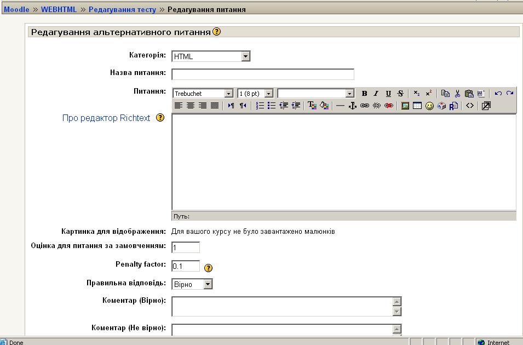Click the Done status text
The image size is (523, 345).
(16, 342)
